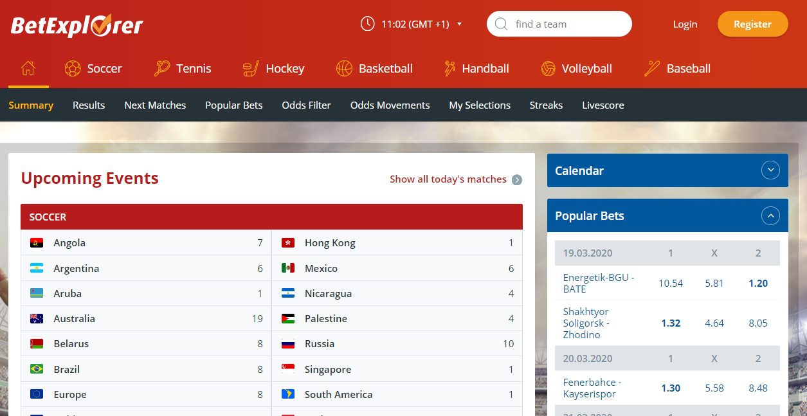The height and width of the screenshot is (416, 807).
Task: Click the Belarus flag icon
Action: [x=37, y=344]
